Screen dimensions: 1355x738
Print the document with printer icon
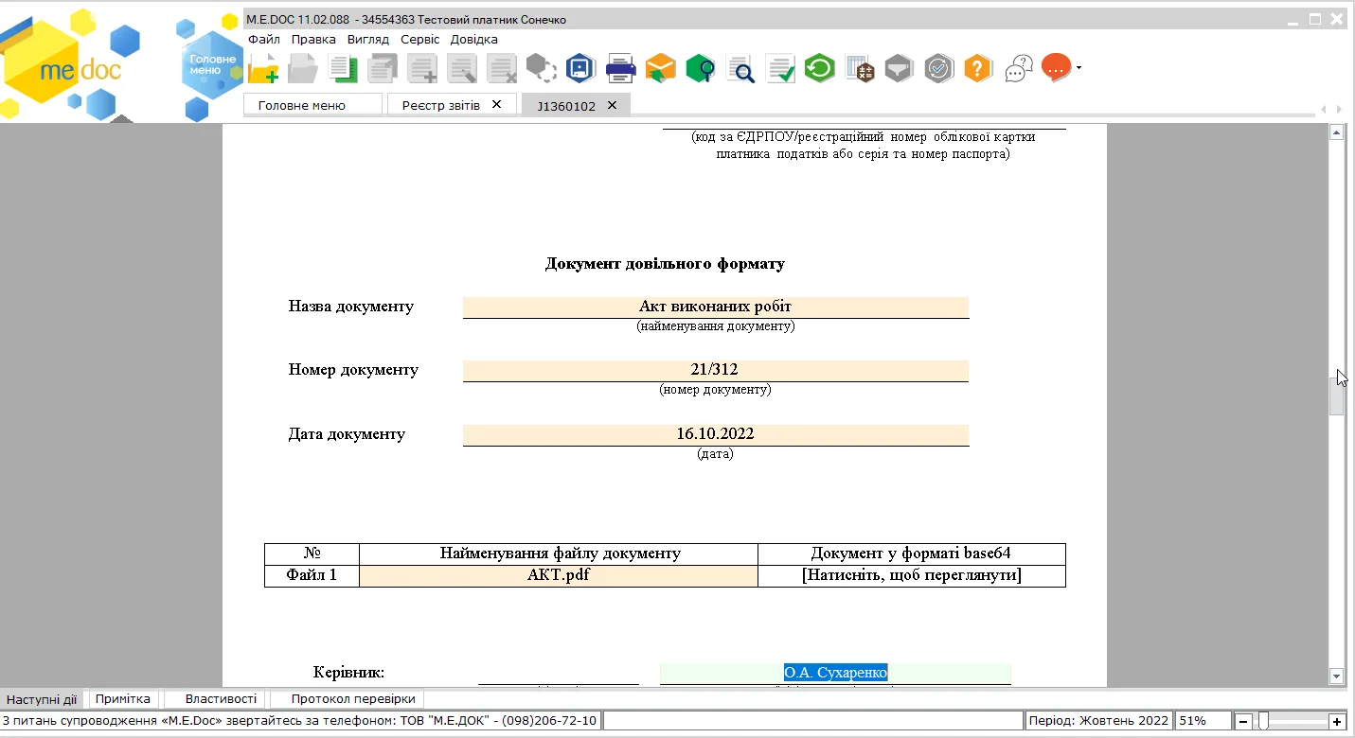pyautogui.click(x=620, y=69)
